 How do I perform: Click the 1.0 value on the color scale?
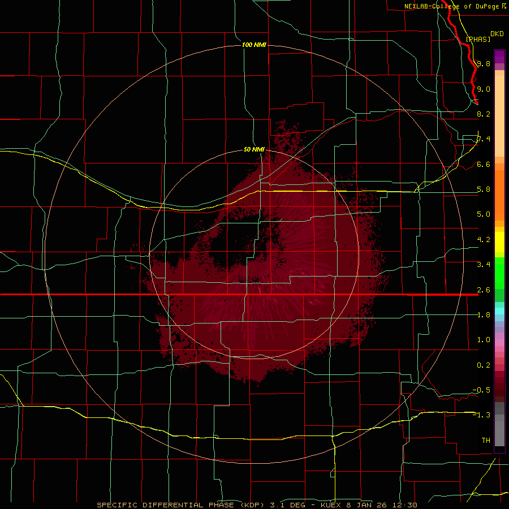pos(483,339)
